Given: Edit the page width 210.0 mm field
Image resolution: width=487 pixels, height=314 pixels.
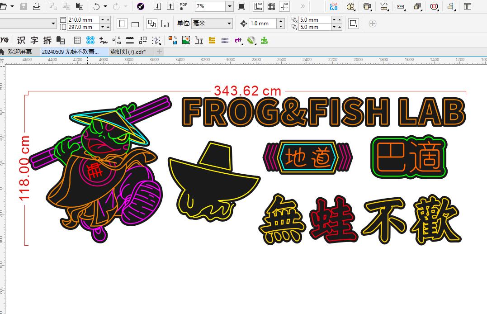Looking at the screenshot, I should coord(84,19).
